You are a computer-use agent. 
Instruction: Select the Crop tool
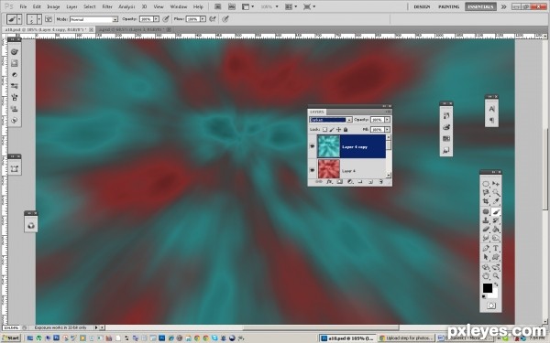486,201
